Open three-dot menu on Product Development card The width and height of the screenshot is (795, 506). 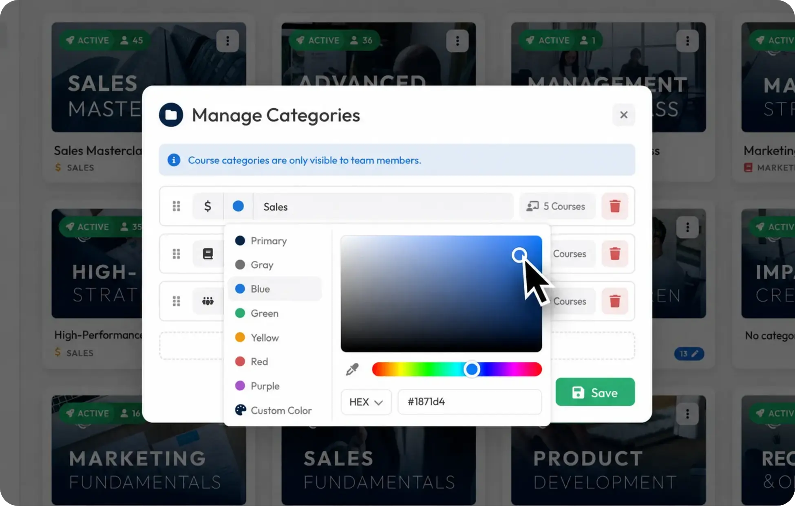tap(687, 414)
